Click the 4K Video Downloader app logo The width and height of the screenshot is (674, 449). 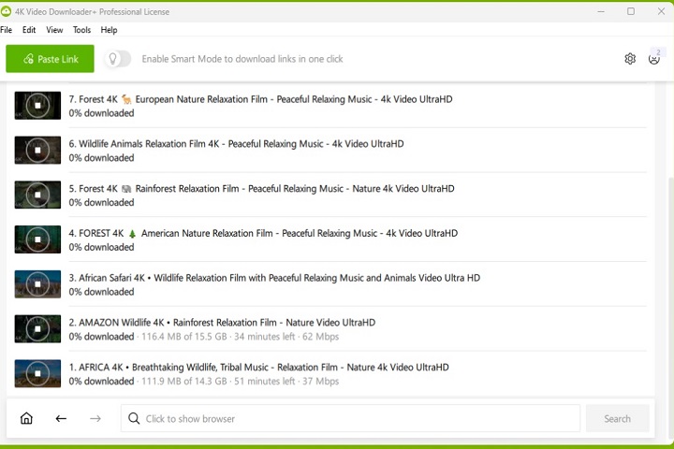[6, 11]
